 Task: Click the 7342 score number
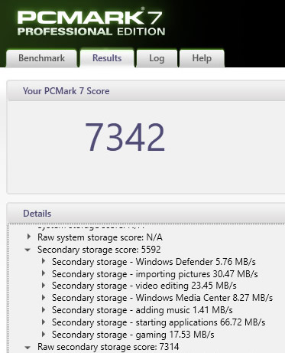pos(125,138)
